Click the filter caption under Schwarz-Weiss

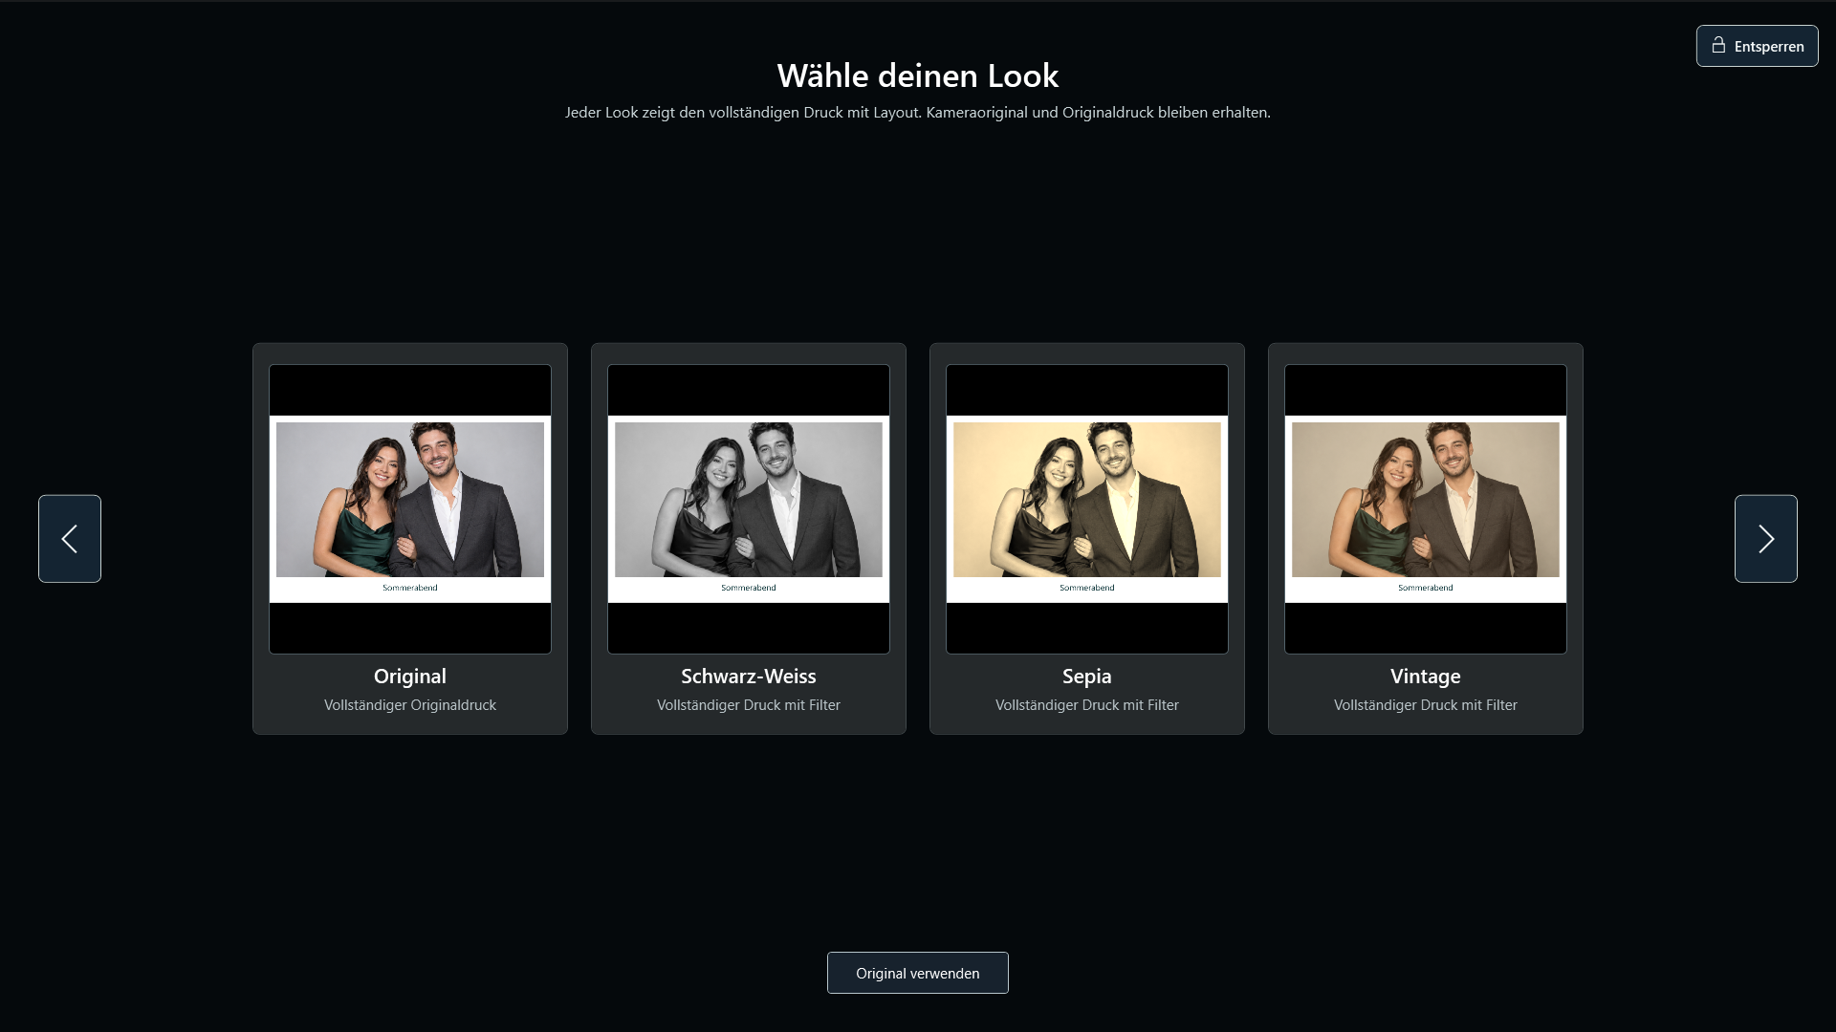tap(749, 705)
